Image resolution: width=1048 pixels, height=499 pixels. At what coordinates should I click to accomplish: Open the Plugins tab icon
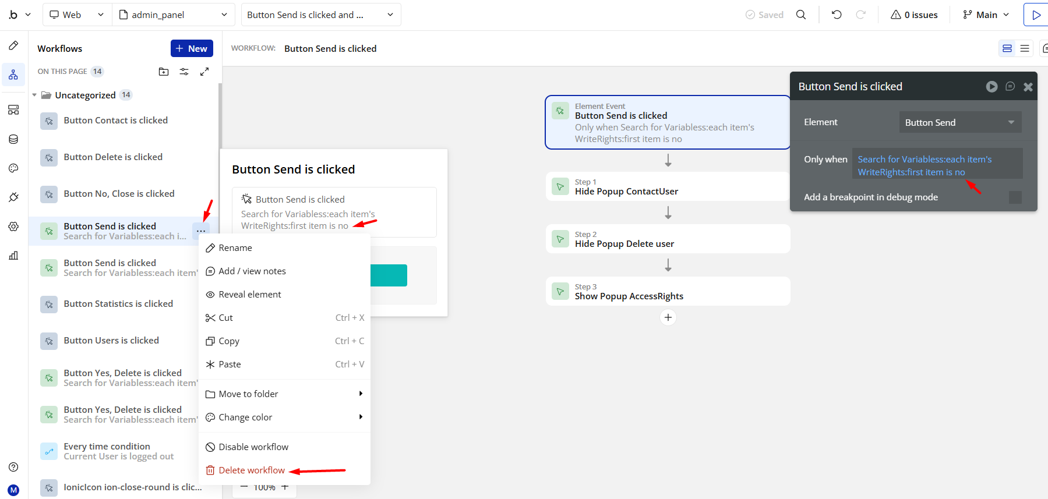(x=13, y=197)
